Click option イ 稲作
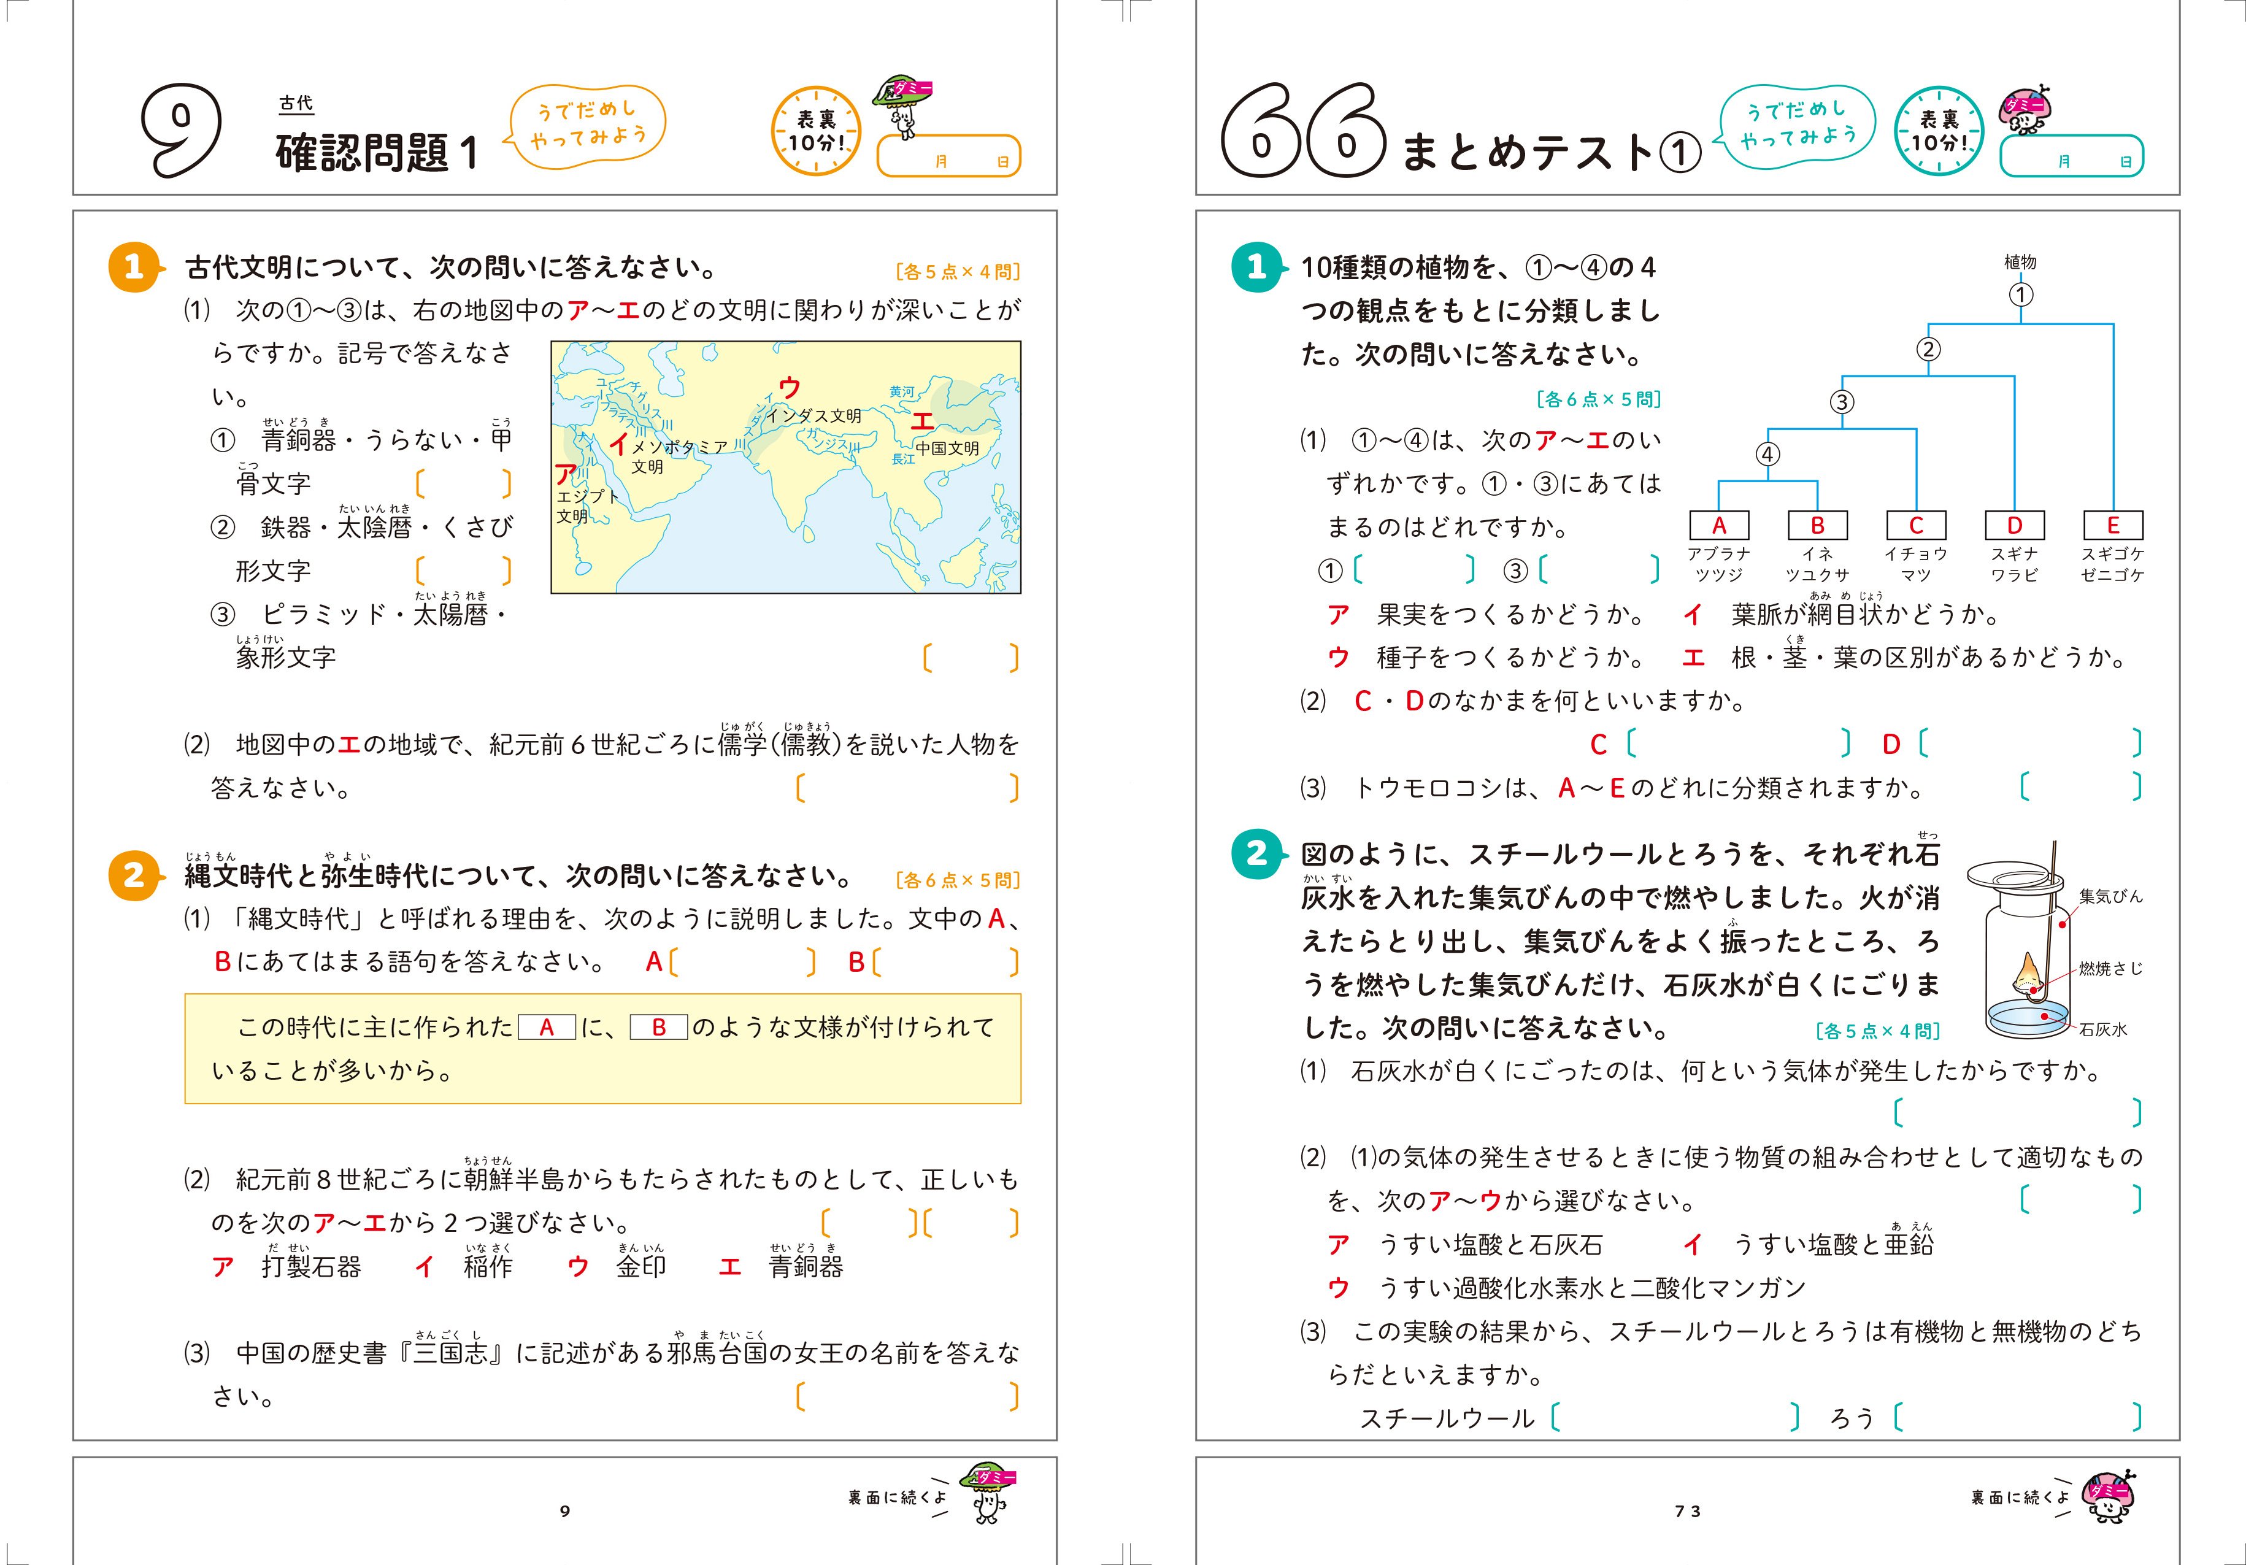 [x=464, y=1266]
